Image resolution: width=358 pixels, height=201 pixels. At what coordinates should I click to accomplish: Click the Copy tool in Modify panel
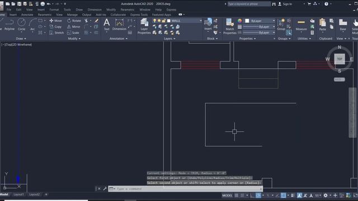pos(55,27)
